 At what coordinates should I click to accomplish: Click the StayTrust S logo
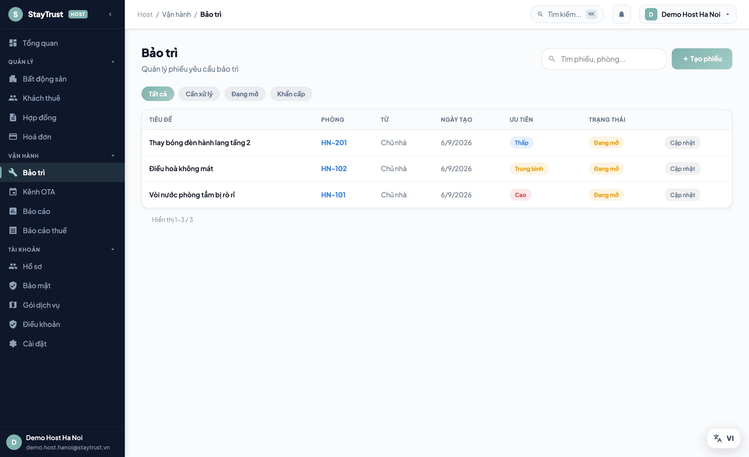point(16,14)
